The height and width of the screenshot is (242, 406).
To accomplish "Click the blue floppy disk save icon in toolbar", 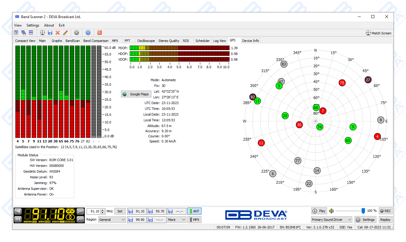I will 50,33.
